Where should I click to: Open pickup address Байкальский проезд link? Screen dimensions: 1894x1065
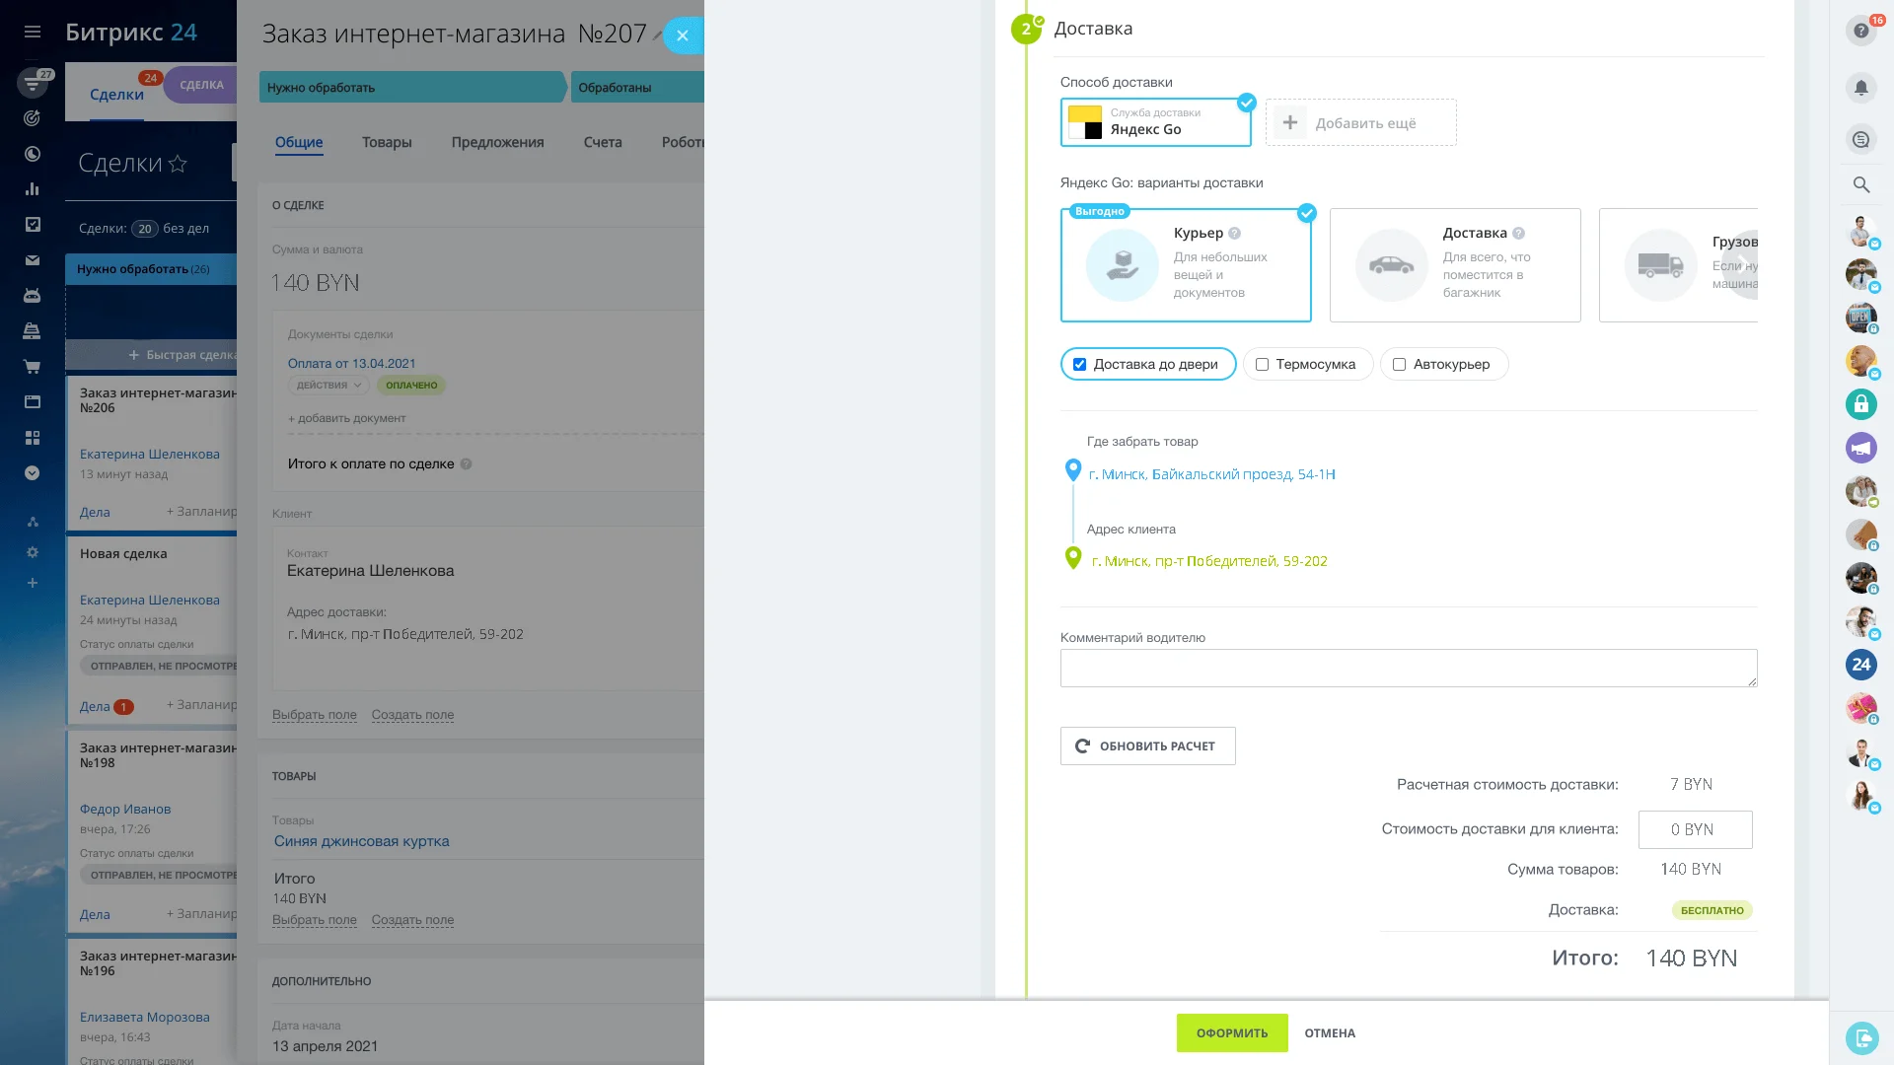pos(1211,474)
